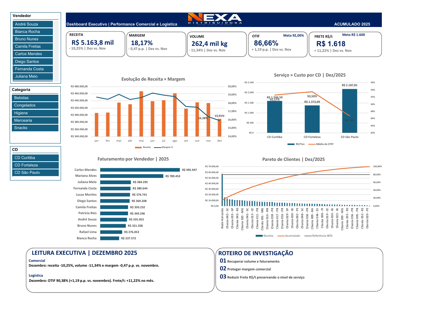
Task: Click the CD São Paulo bar R$ 2.187,81
Action: coord(350,111)
